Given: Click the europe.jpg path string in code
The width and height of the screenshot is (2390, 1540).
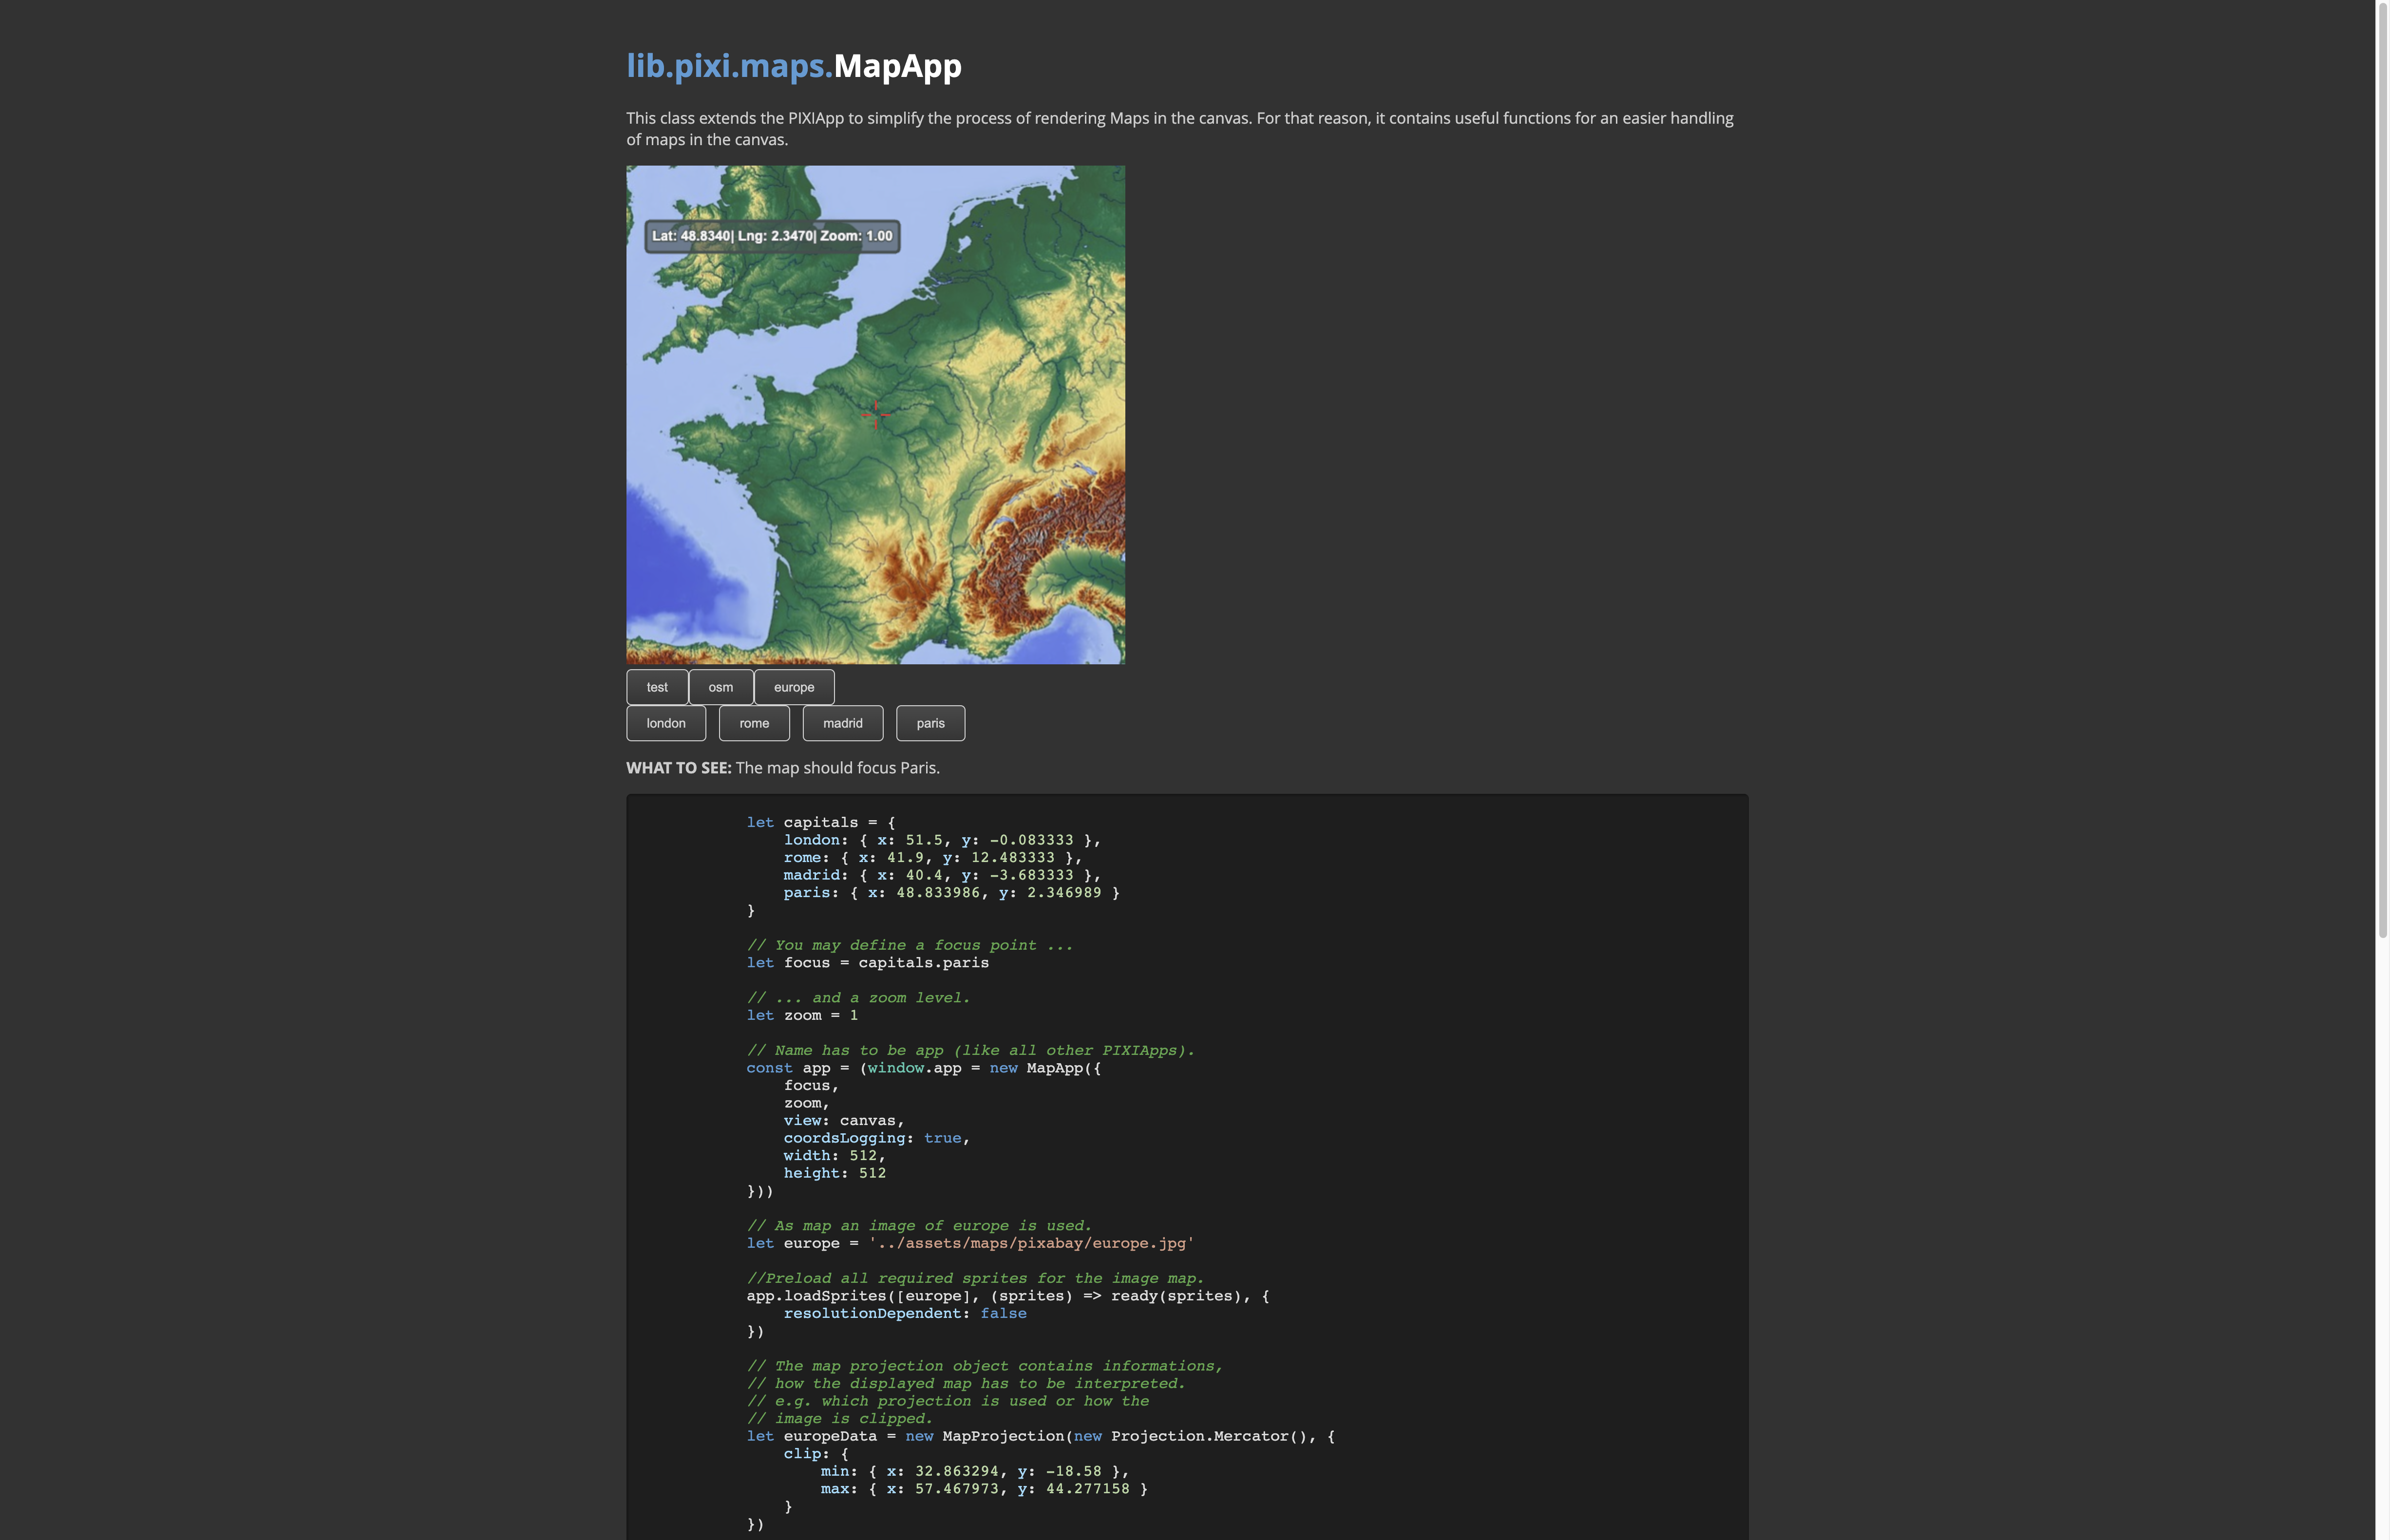Looking at the screenshot, I should click(x=1031, y=1243).
